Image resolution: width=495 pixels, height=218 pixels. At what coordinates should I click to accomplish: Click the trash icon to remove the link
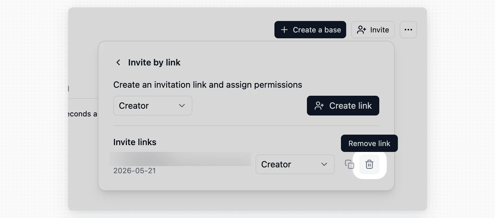pos(369,164)
